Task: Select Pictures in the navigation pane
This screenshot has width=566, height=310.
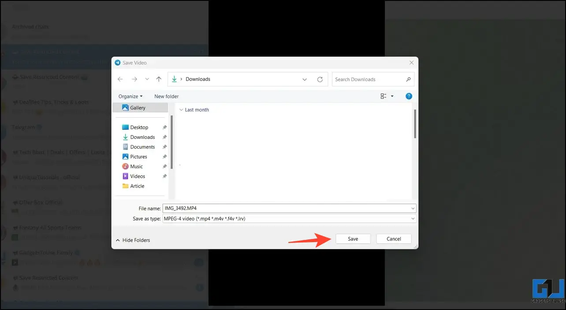Action: click(138, 157)
